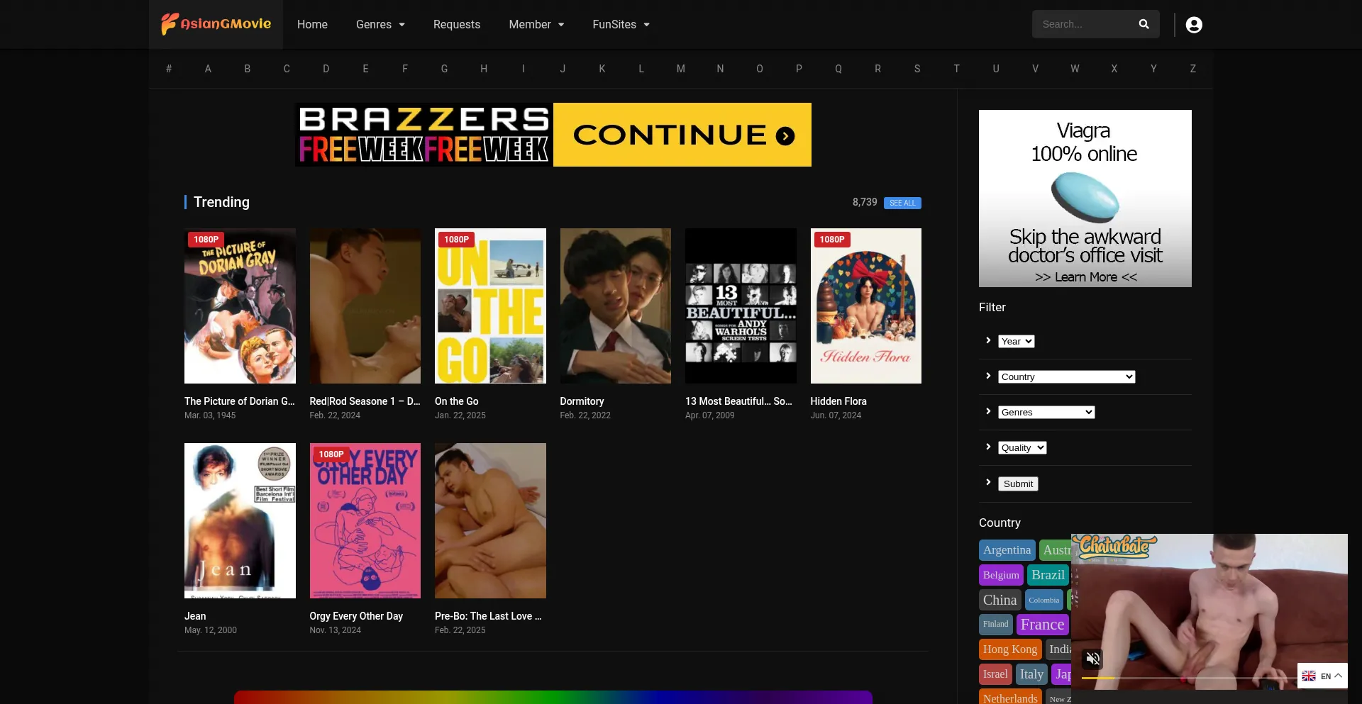Click the UK flag language icon

point(1309,676)
